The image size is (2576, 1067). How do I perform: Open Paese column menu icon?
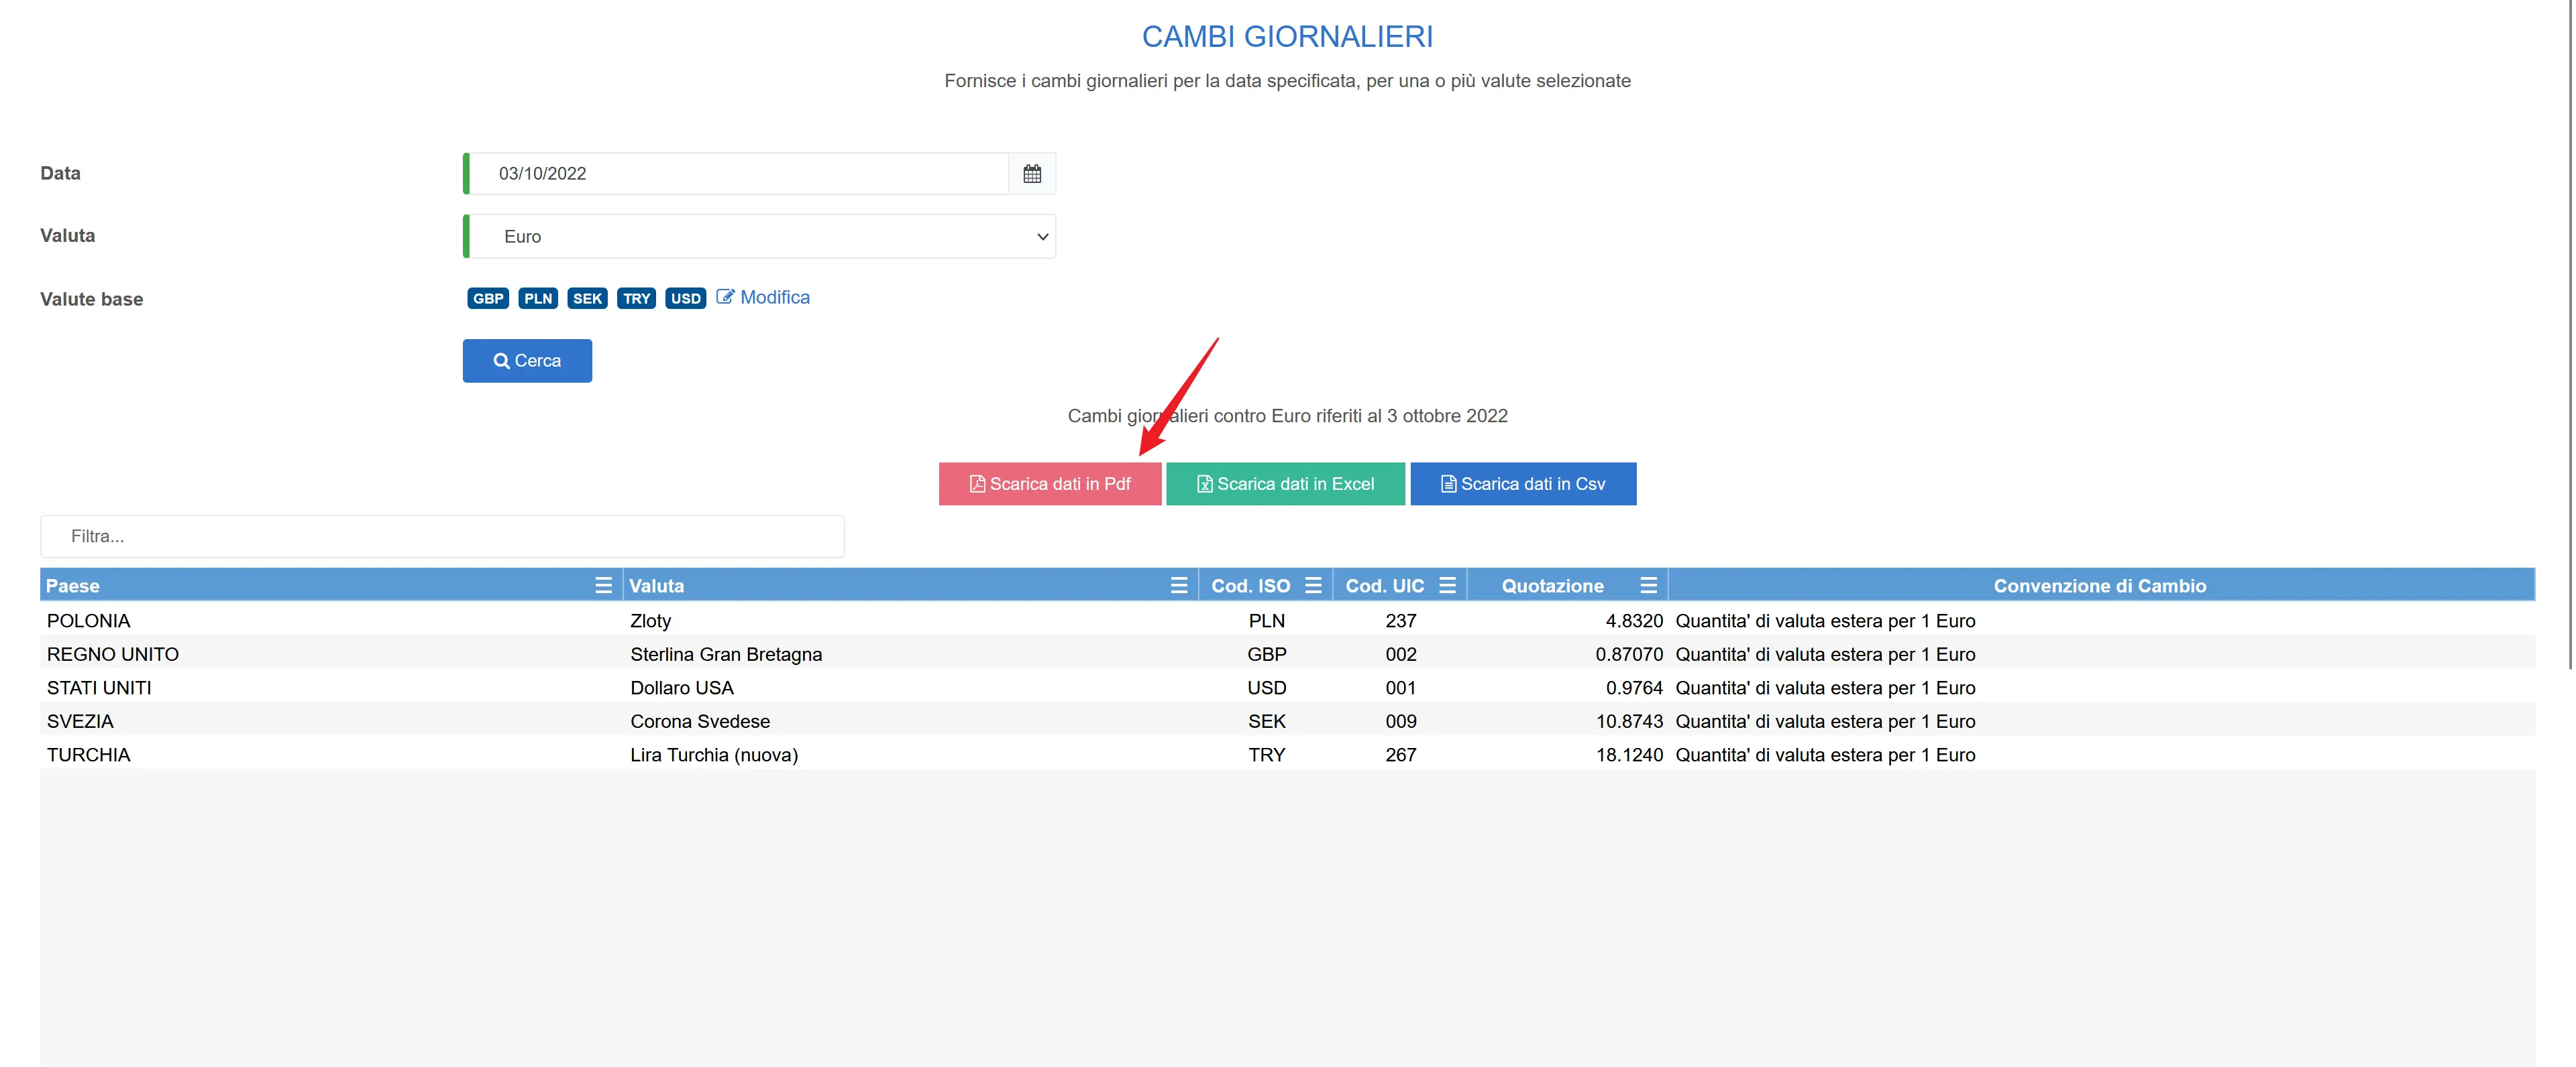click(x=603, y=586)
